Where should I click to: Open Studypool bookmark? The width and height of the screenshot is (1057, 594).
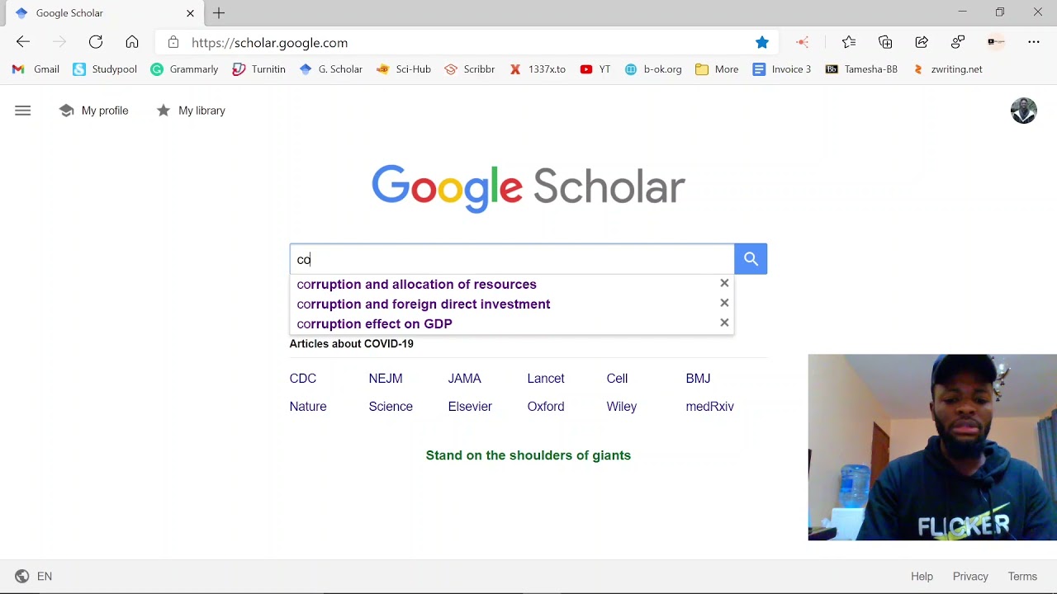tap(105, 69)
